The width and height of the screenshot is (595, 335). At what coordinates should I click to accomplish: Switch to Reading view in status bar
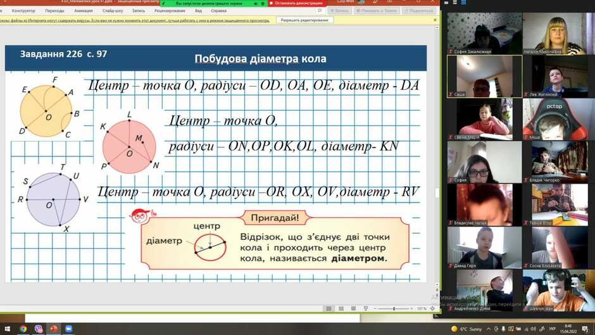tap(353, 309)
